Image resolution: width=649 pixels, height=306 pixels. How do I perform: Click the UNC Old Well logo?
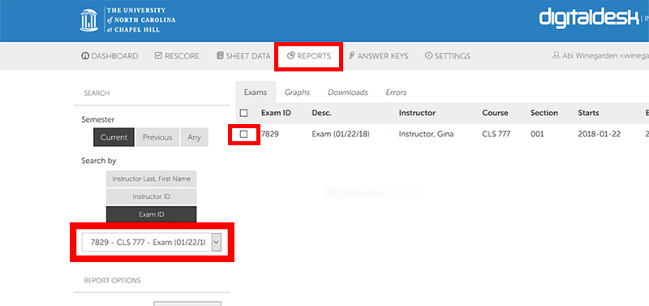(89, 20)
